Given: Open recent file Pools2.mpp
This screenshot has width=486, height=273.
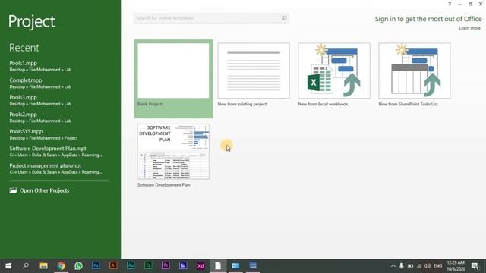Looking at the screenshot, I should point(40,118).
